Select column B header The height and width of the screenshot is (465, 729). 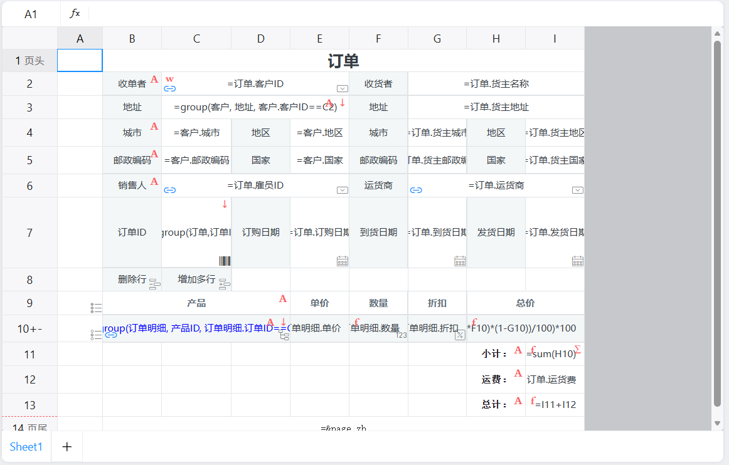coord(132,39)
